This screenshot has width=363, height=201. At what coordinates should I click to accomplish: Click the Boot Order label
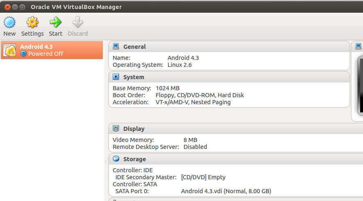[x=129, y=95]
